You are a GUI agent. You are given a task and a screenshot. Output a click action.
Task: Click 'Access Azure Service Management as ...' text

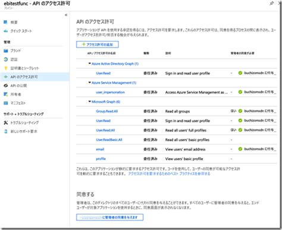(x=196, y=92)
